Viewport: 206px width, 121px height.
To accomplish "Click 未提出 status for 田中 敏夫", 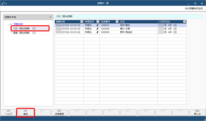I will click(88, 25).
